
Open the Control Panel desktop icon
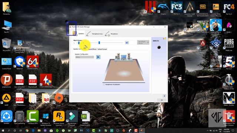(7, 63)
